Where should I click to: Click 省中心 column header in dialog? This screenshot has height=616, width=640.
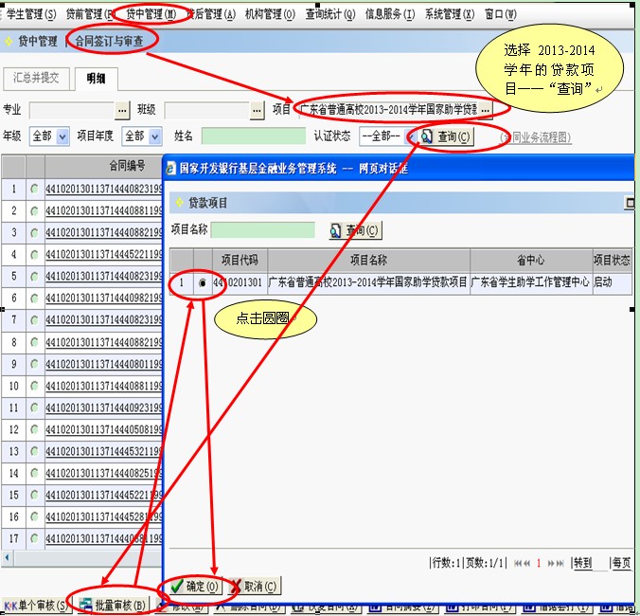pos(530,261)
